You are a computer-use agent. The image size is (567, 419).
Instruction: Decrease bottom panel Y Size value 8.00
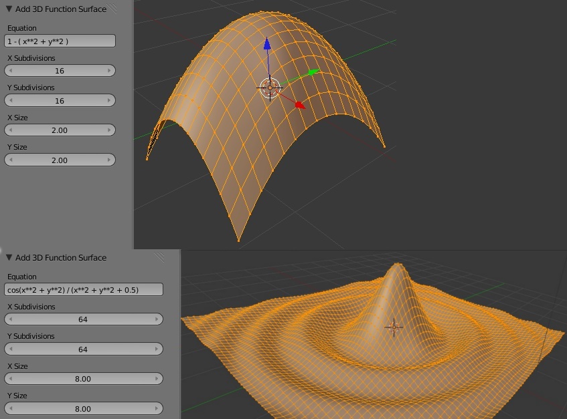[11, 408]
